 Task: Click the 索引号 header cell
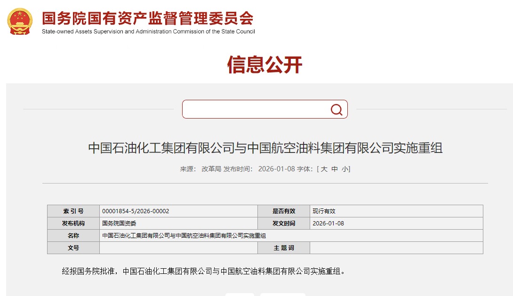[73, 211]
